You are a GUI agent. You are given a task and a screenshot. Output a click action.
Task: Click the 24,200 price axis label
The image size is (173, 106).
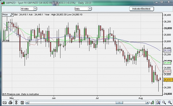point(167,88)
